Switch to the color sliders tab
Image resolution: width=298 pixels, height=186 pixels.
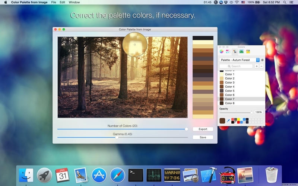[x=228, y=51]
